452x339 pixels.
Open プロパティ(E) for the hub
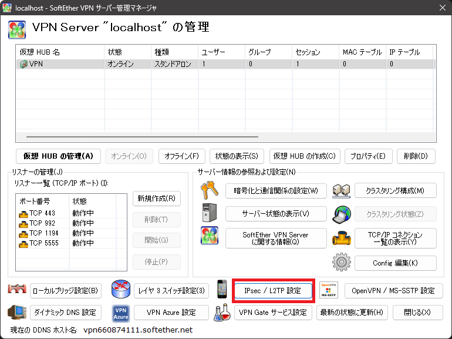tap(369, 156)
